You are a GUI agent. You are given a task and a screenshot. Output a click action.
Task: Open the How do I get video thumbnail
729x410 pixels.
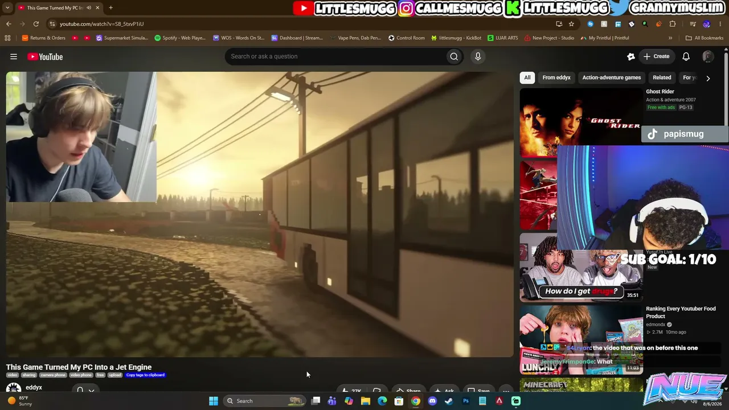tap(581, 268)
